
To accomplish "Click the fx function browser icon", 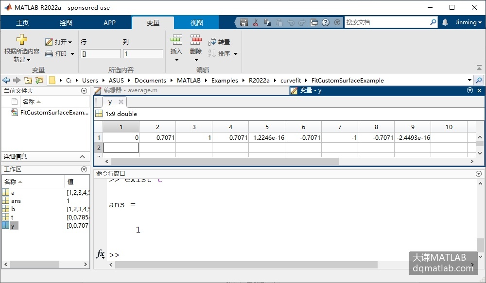I will (x=100, y=254).
